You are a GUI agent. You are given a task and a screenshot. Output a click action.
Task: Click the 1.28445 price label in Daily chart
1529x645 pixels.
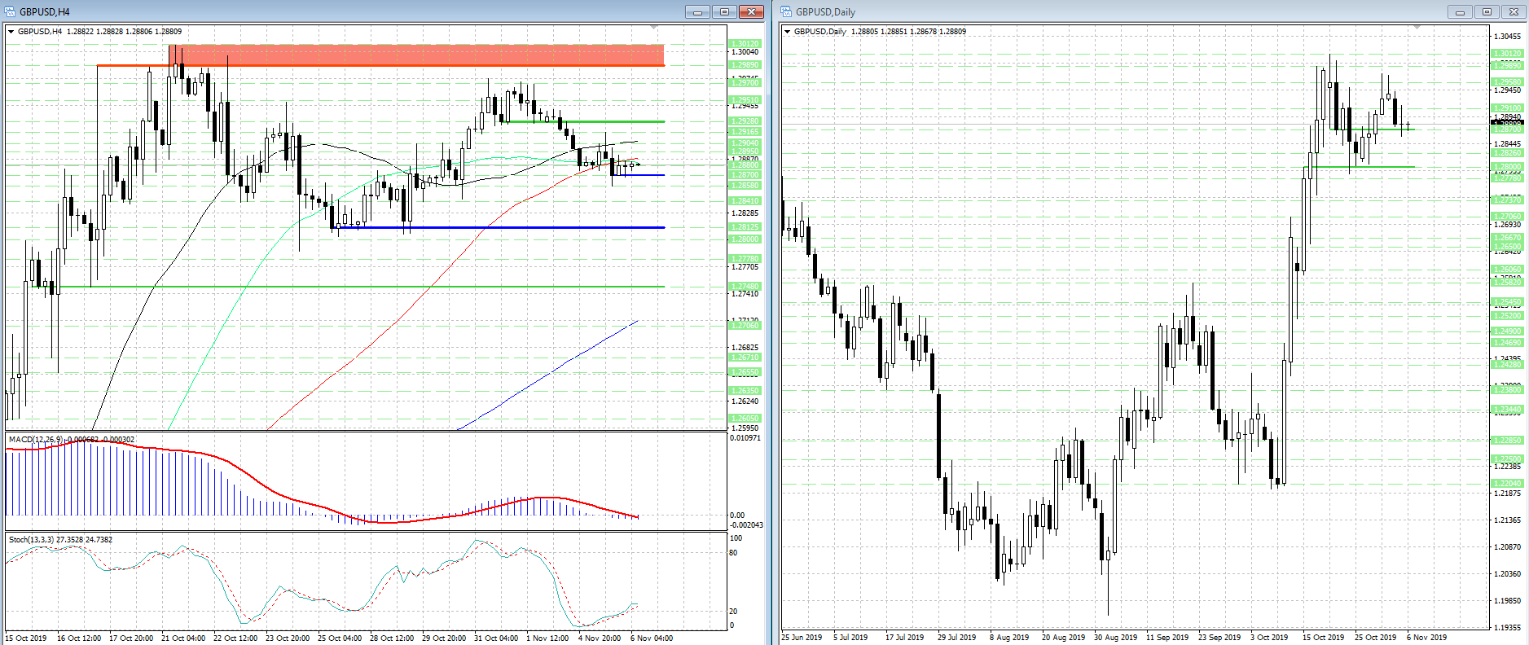pos(1508,144)
